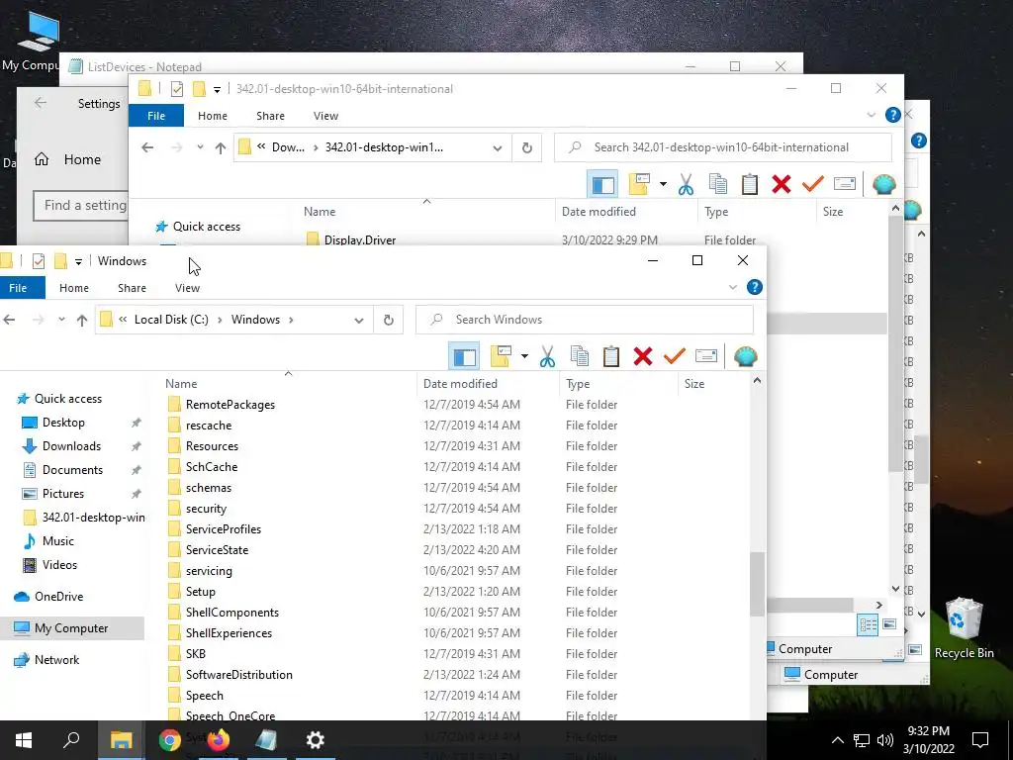Screen dimensions: 1013x760
Task: Open File menu in Windows folder window
Action: [x=18, y=288]
